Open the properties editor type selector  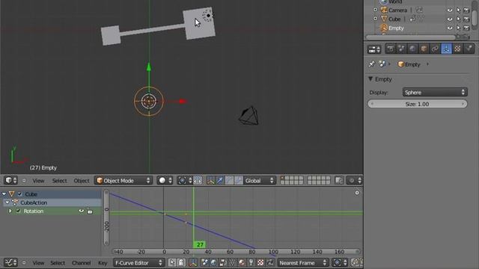374,49
